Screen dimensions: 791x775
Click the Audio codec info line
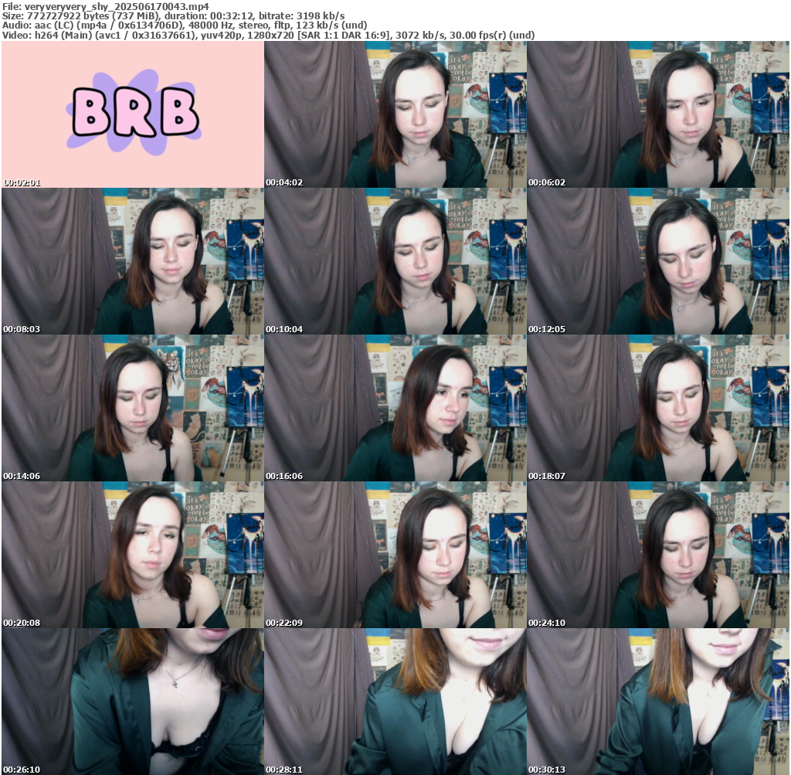[x=185, y=25]
